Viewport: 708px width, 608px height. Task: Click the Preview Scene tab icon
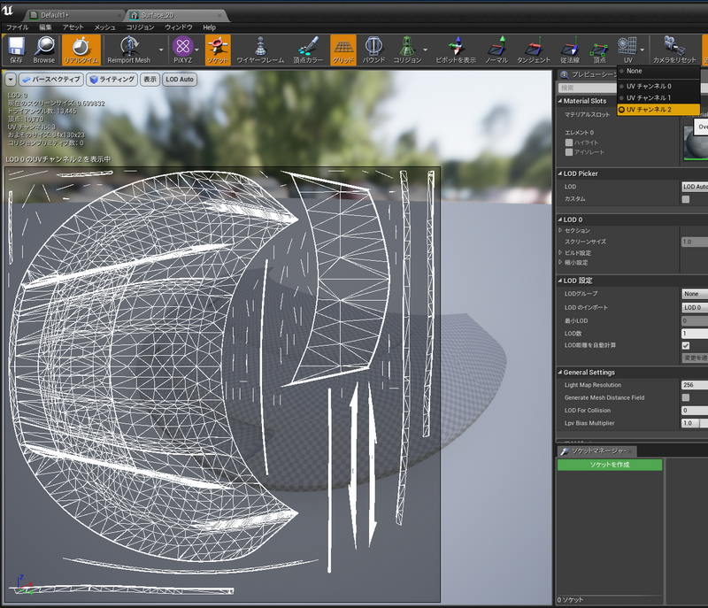click(564, 74)
